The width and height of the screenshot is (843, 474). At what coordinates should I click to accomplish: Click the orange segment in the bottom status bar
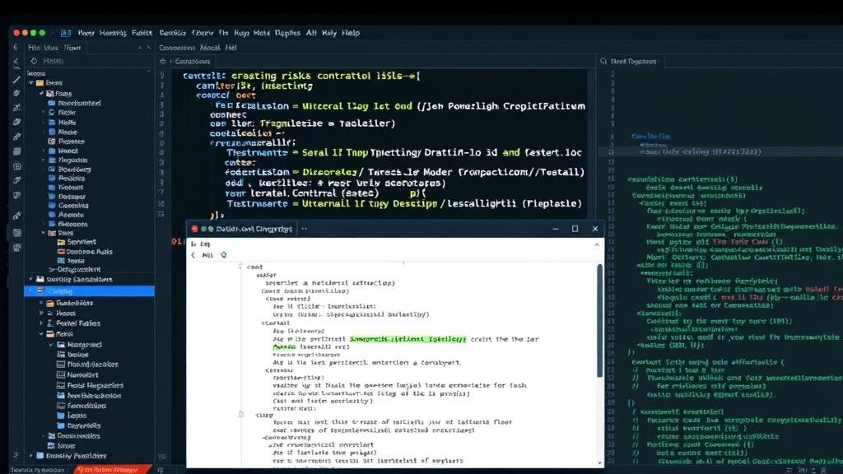pos(110,470)
